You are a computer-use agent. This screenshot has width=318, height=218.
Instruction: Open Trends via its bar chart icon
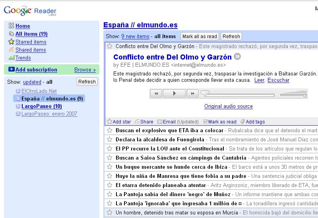coord(11,58)
